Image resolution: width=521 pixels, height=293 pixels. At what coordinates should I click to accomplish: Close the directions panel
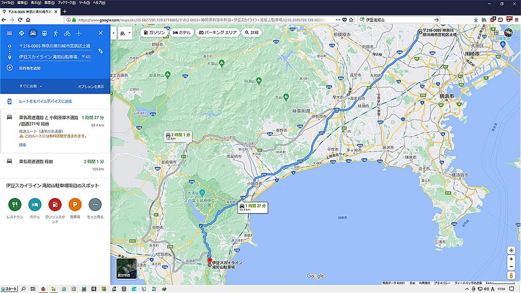coord(101,33)
